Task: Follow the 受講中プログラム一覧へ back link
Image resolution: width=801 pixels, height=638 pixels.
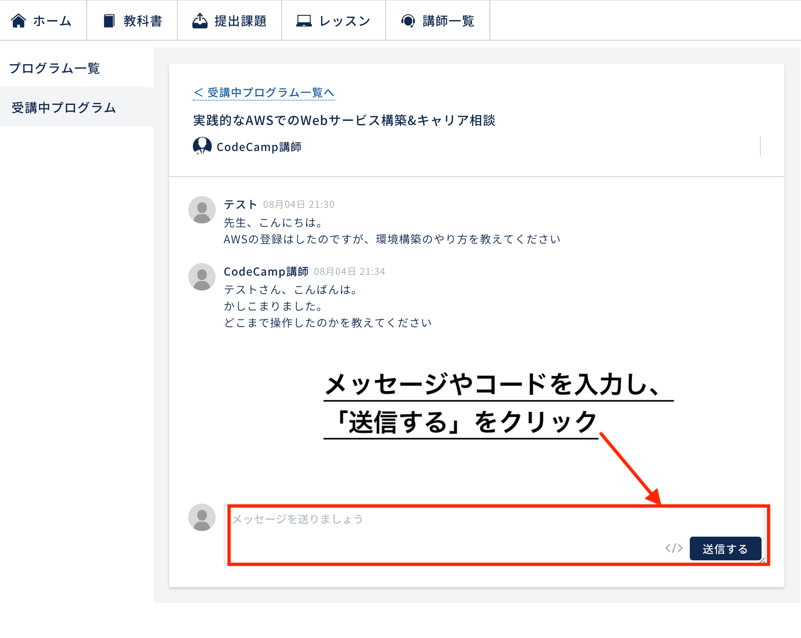Action: tap(264, 93)
